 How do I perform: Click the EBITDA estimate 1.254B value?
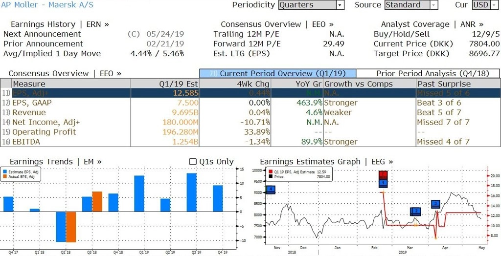pos(185,141)
